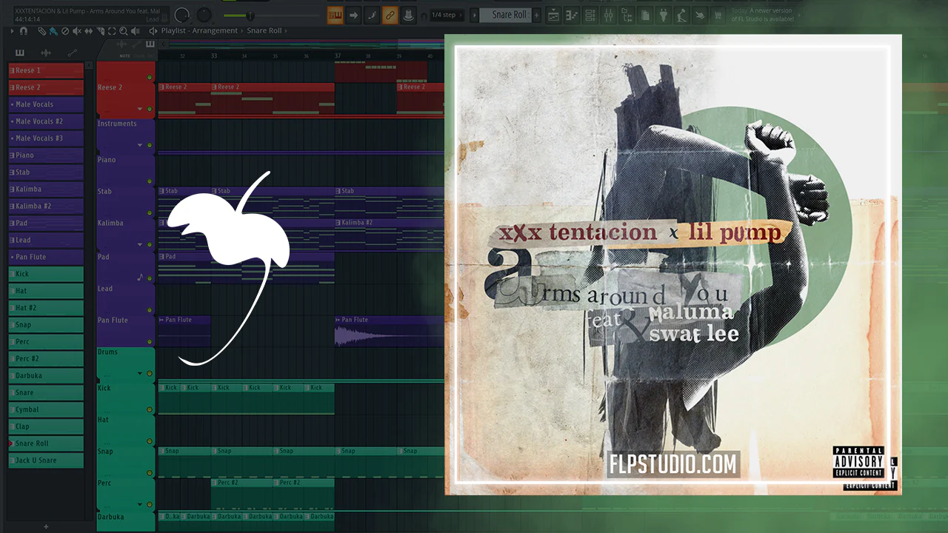Image resolution: width=948 pixels, height=533 pixels.
Task: Click the song title hint panel
Action: pyautogui.click(x=90, y=15)
